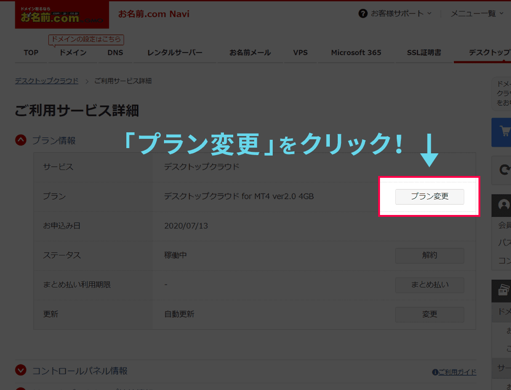
Task: Click the サービス row label
Action: 59,167
